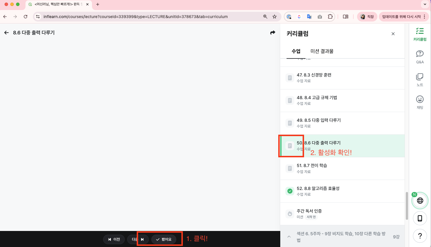Toggle the bookmark star in the address bar

click(x=274, y=16)
